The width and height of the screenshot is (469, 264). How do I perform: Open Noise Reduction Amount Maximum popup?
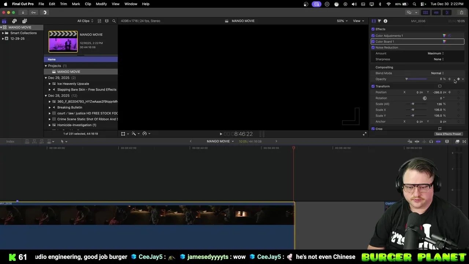tap(436, 54)
